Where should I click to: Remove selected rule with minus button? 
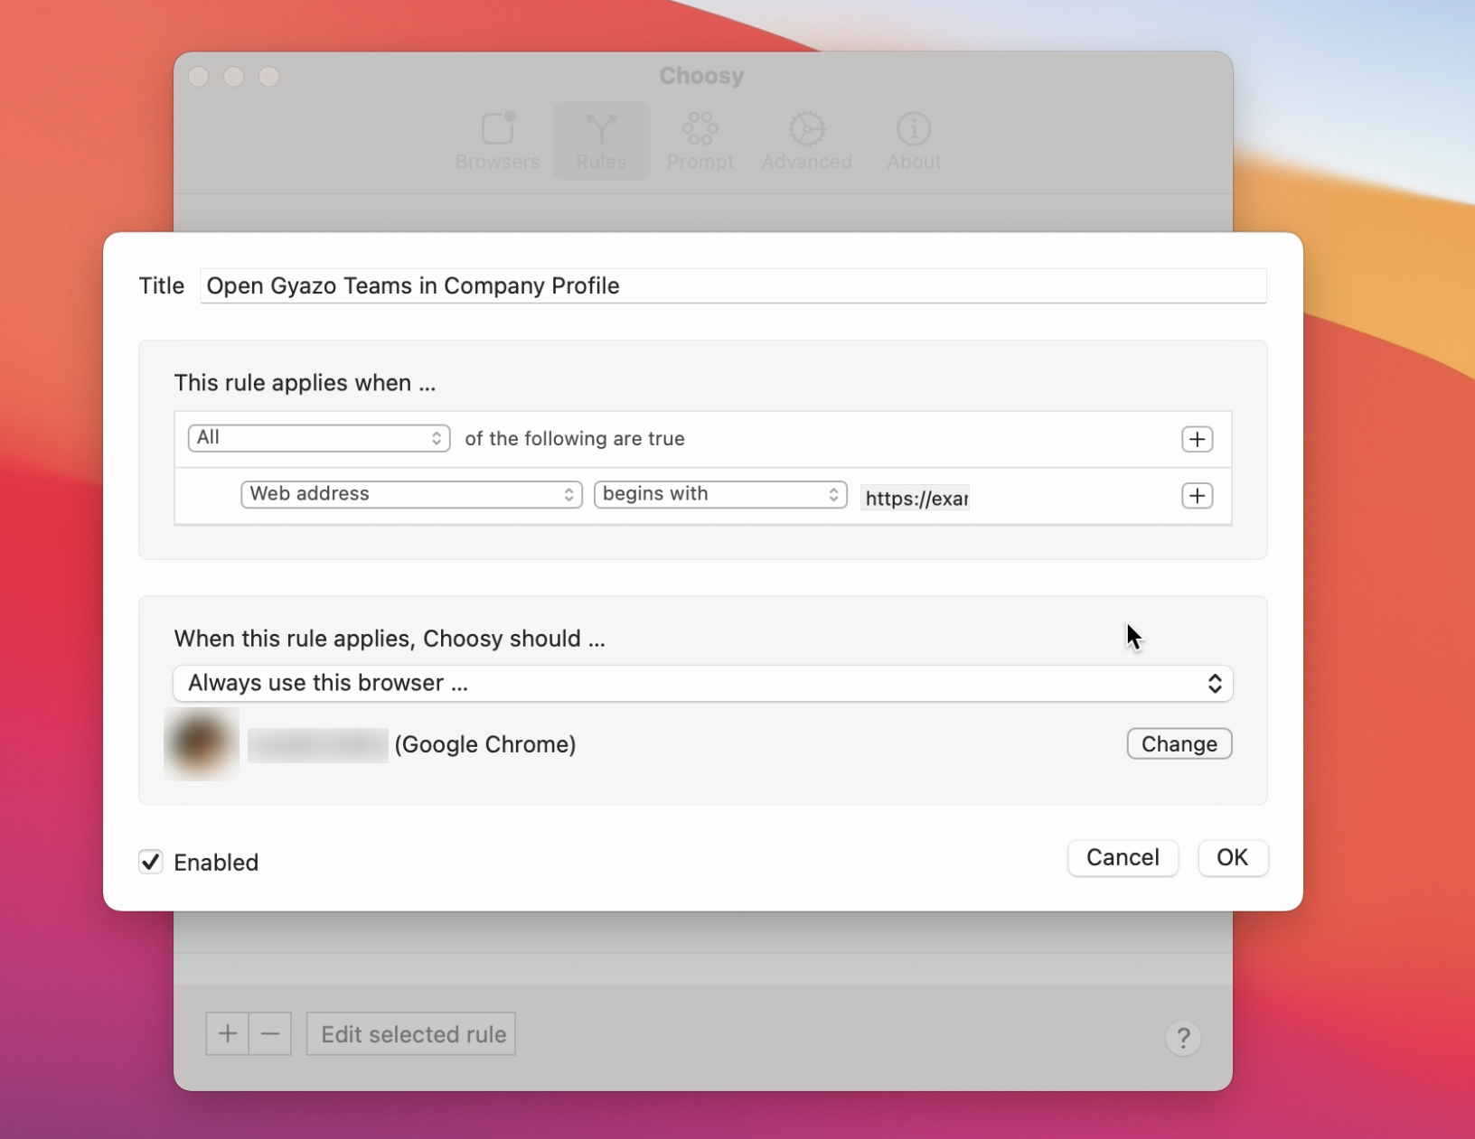[270, 1033]
